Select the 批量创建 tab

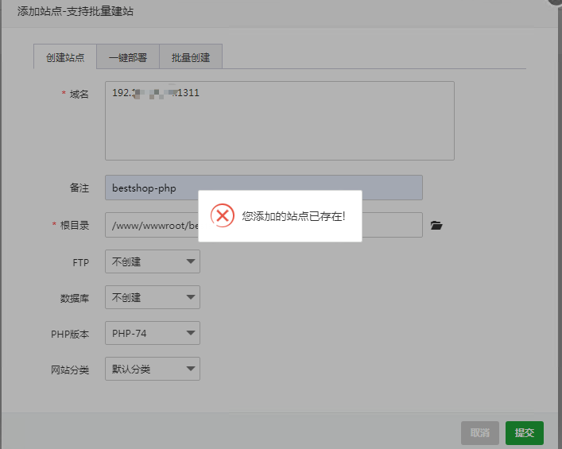coord(191,57)
